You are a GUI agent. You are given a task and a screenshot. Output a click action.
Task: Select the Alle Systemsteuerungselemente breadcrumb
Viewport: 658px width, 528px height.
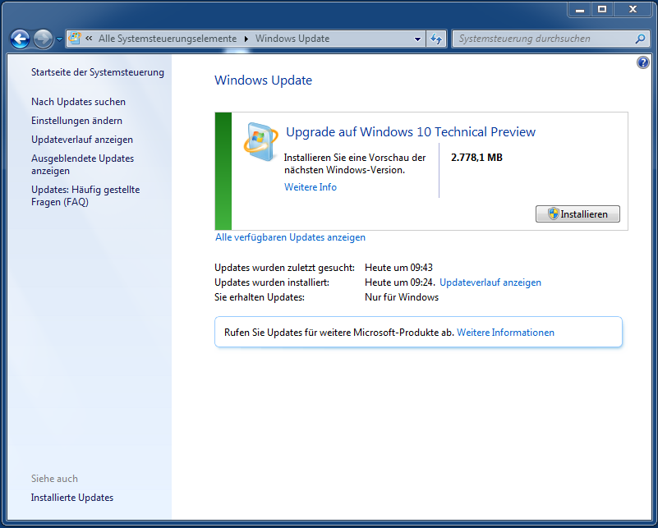click(x=168, y=39)
